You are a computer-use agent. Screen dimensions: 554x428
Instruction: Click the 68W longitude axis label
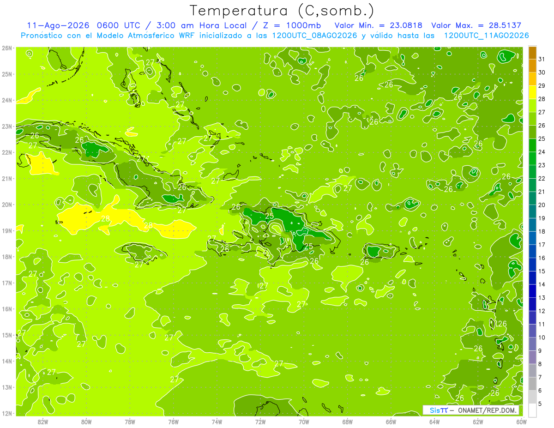[x=348, y=422]
